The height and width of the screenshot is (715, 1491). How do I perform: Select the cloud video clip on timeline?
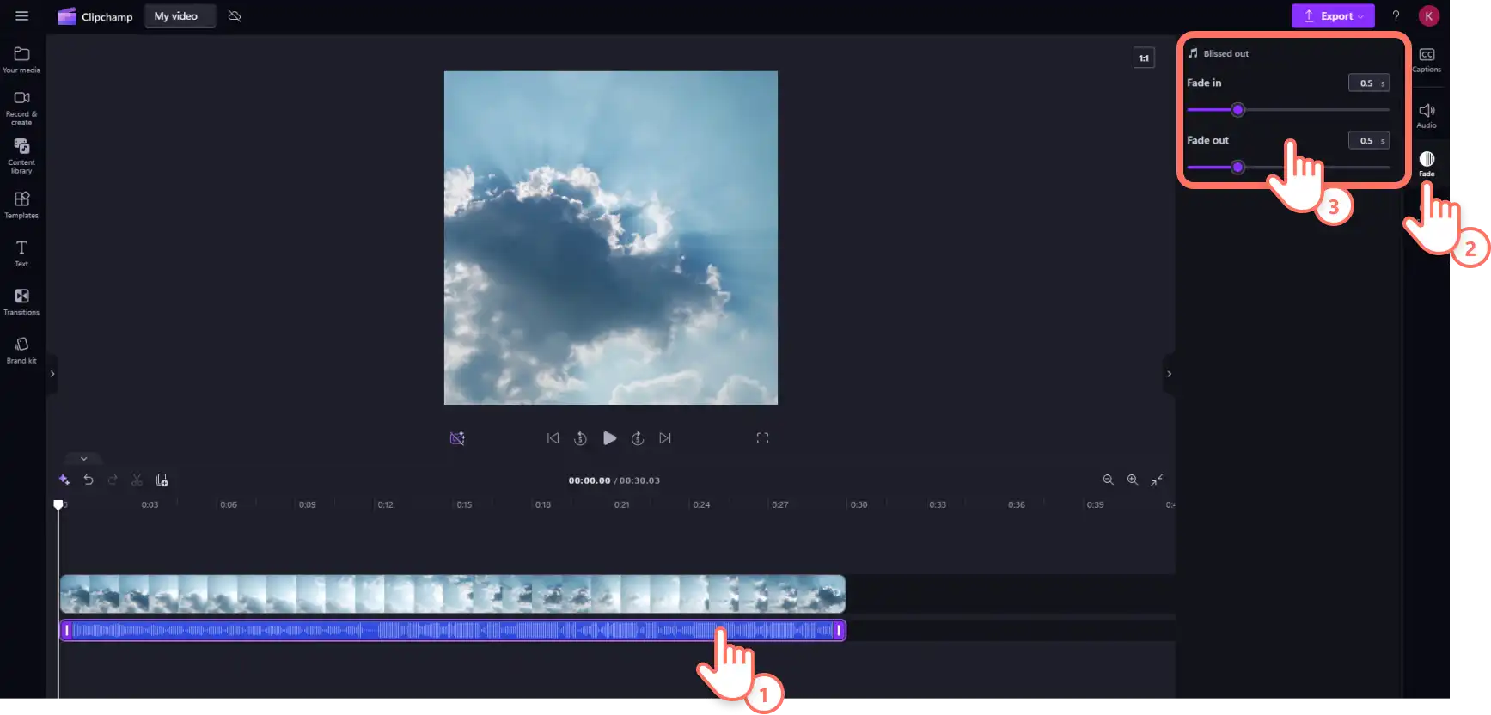click(453, 594)
